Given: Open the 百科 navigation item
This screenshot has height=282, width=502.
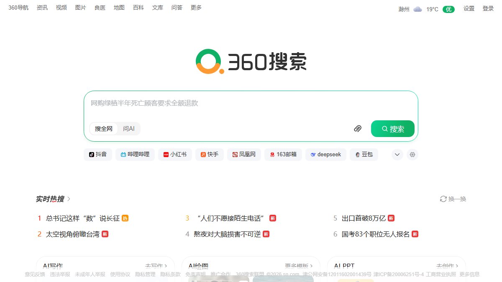Looking at the screenshot, I should point(138,8).
